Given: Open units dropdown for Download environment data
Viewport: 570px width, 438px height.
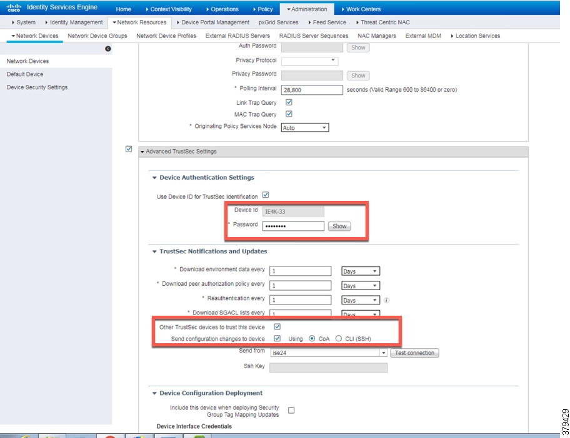Looking at the screenshot, I should pos(361,271).
